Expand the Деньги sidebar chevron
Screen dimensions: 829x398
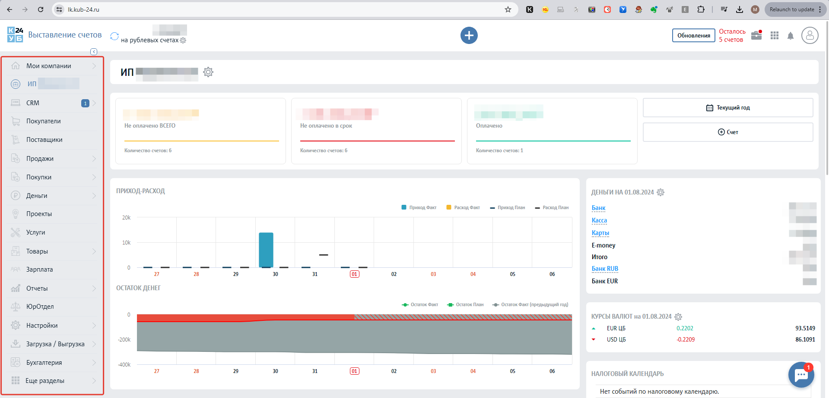coord(94,196)
